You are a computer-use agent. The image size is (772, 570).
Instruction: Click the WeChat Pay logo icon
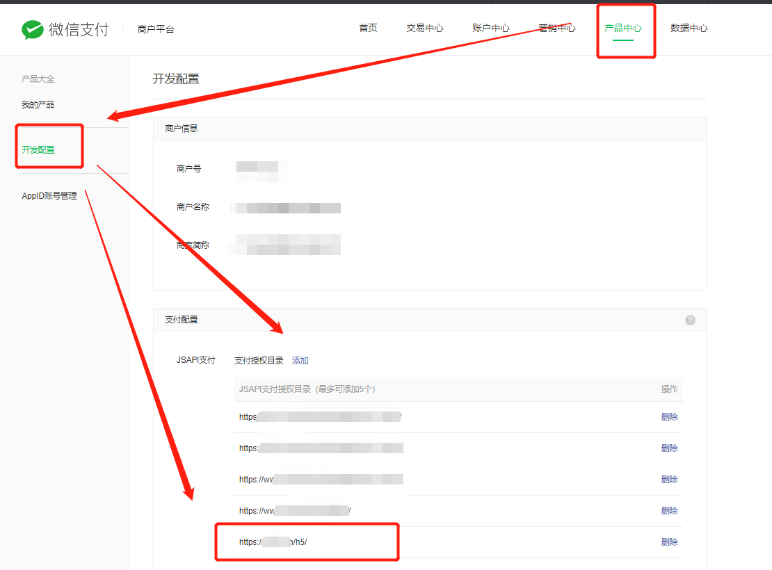(x=33, y=29)
